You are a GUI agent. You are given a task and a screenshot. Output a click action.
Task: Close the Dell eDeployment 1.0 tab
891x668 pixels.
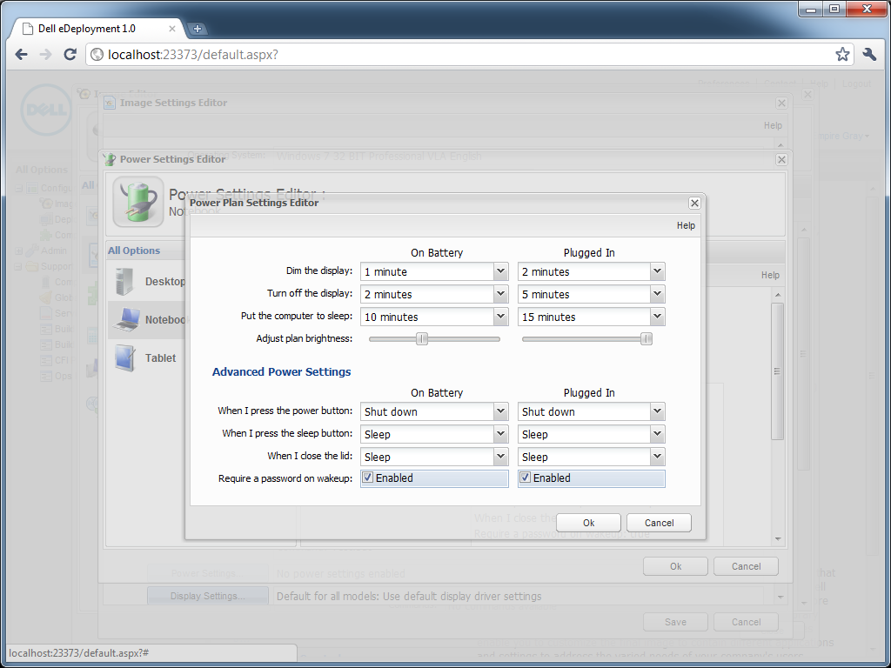172,29
